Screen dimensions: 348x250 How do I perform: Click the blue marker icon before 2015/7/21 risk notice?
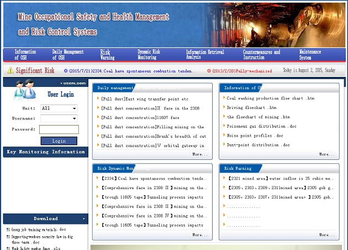66,71
